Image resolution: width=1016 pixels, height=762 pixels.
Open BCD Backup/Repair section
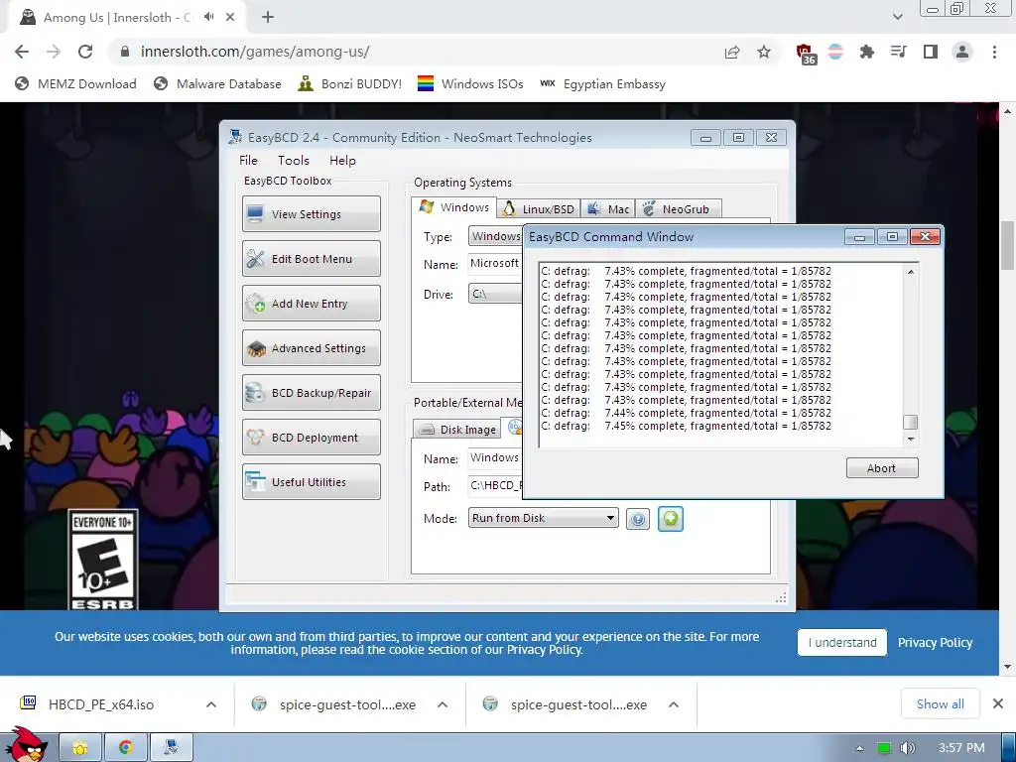(x=311, y=393)
